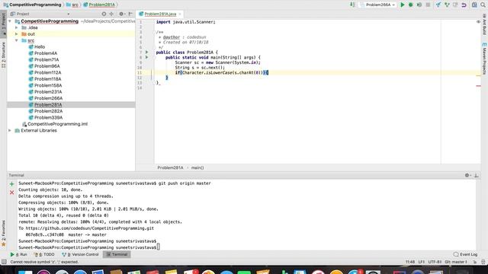
Task: Open inspections eye icon in editor corner
Action: coord(478,22)
